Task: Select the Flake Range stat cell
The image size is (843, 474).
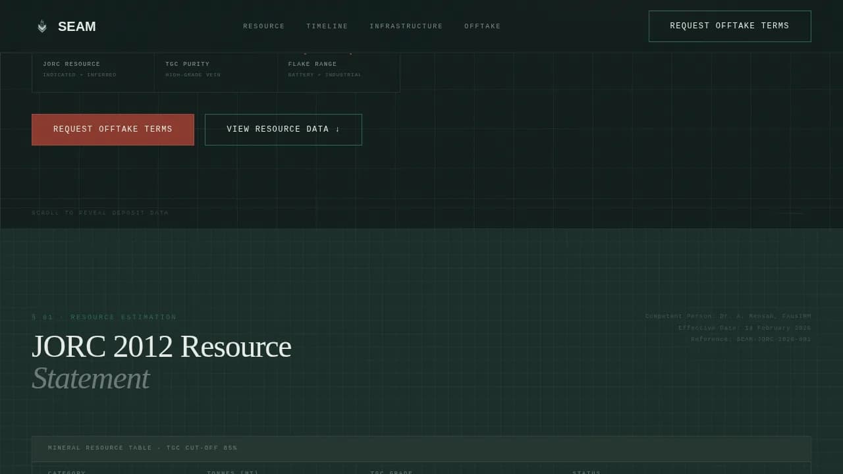Action: pos(338,69)
